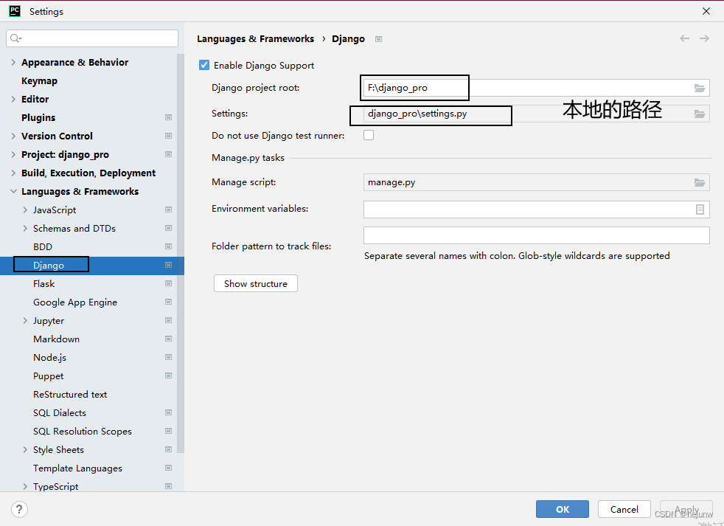Click the Apply button
Image resolution: width=724 pixels, height=526 pixels.
[686, 509]
